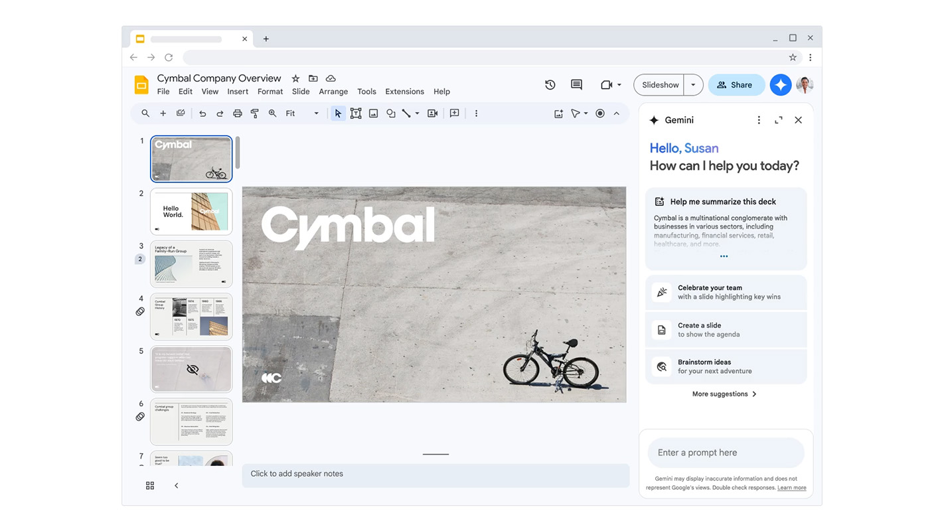Viewport: 944px width, 531px height.
Task: Click the Print icon
Action: click(237, 114)
